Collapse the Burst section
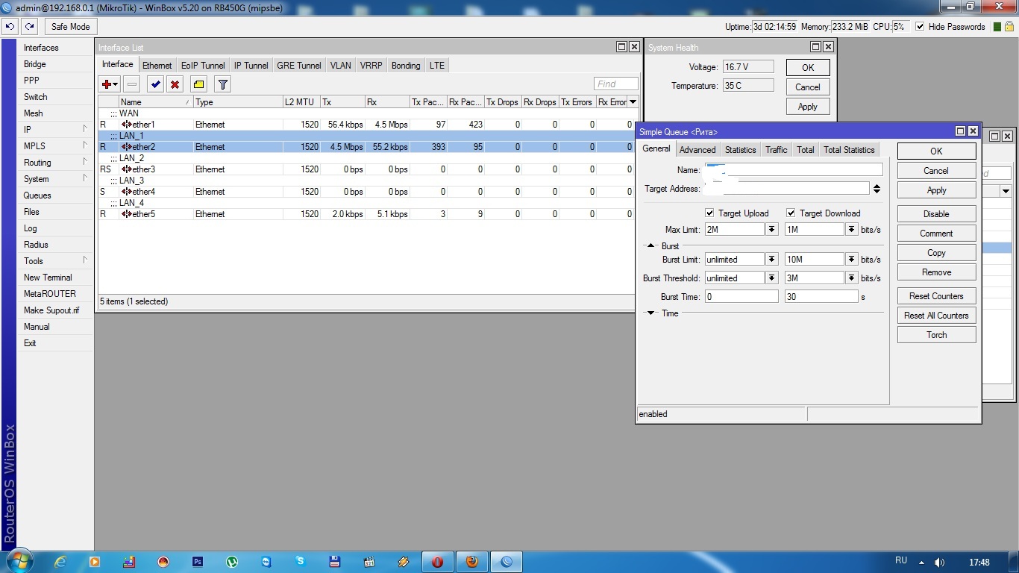The height and width of the screenshot is (573, 1019). point(650,245)
